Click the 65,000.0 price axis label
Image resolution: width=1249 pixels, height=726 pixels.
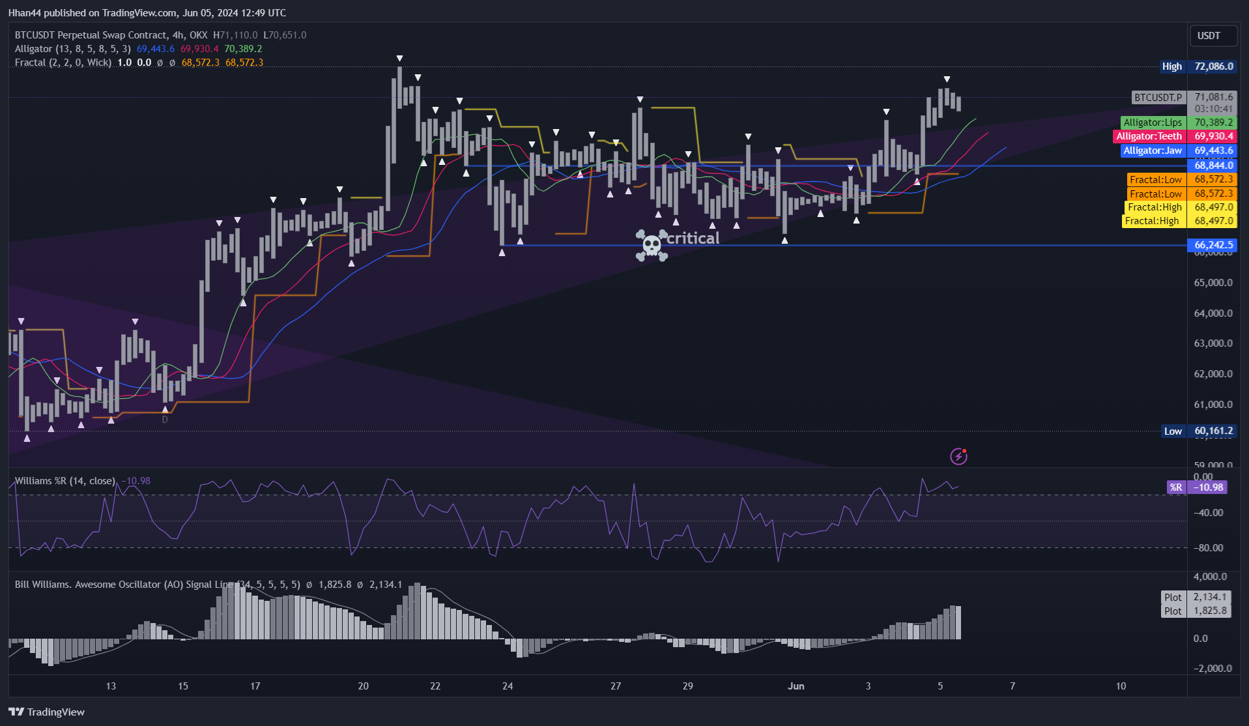[1213, 283]
